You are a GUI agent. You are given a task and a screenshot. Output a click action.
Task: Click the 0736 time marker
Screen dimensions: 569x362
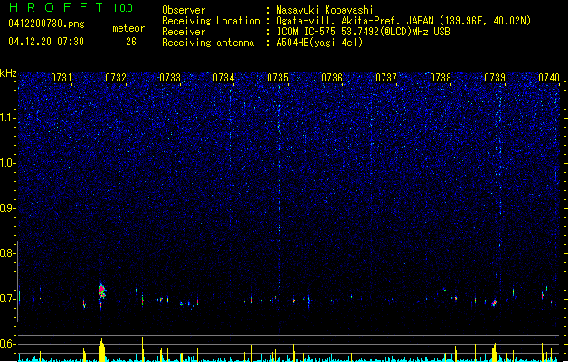pyautogui.click(x=332, y=78)
